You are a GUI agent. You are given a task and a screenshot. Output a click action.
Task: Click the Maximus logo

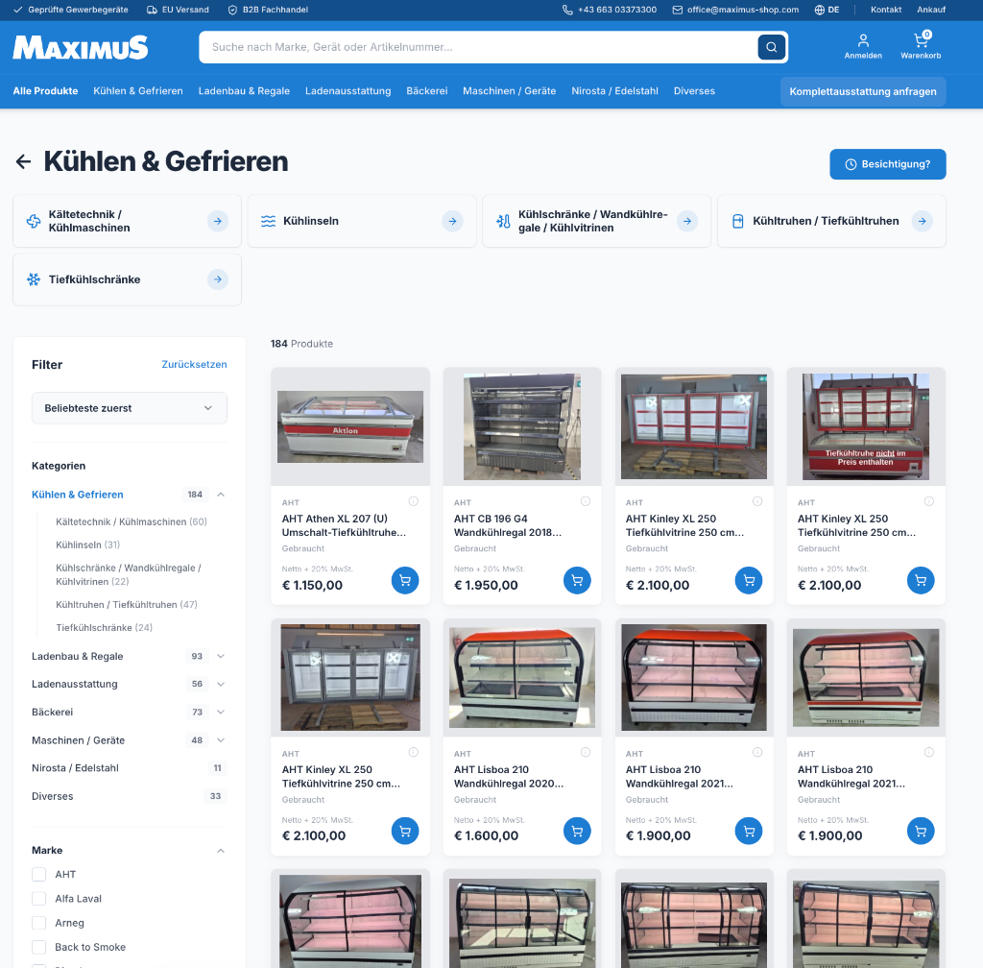click(81, 47)
